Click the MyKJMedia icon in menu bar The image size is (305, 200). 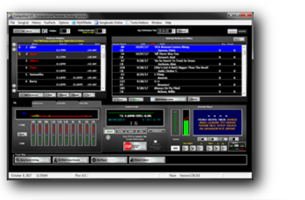tap(74, 22)
